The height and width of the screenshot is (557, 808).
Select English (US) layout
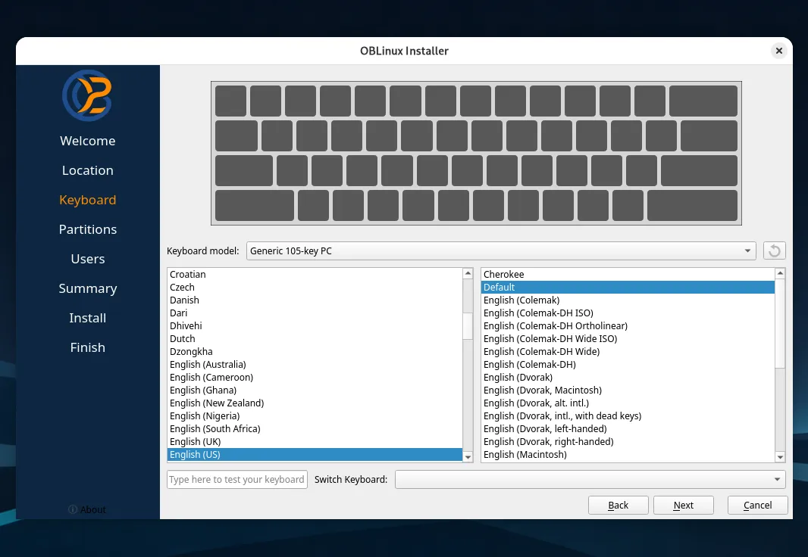[x=315, y=454]
